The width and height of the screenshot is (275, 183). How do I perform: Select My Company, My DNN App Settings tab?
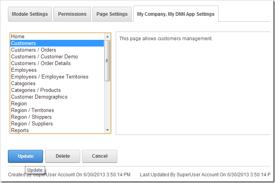[x=176, y=14]
